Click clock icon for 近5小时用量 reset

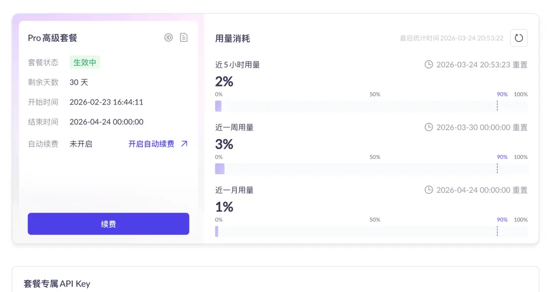(429, 65)
